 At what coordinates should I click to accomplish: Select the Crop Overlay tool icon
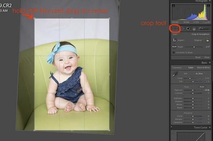tap(175, 29)
